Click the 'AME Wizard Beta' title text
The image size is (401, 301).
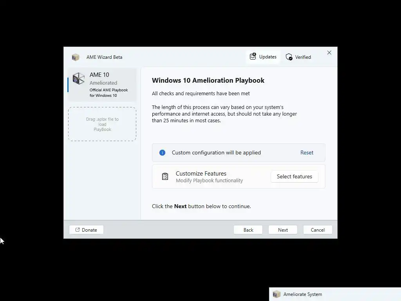coord(104,57)
